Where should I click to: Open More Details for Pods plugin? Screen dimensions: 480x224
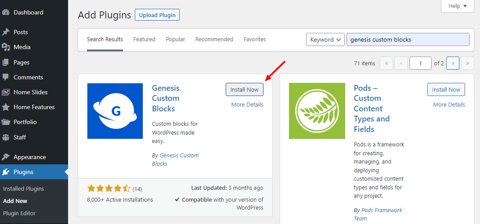[x=449, y=104]
